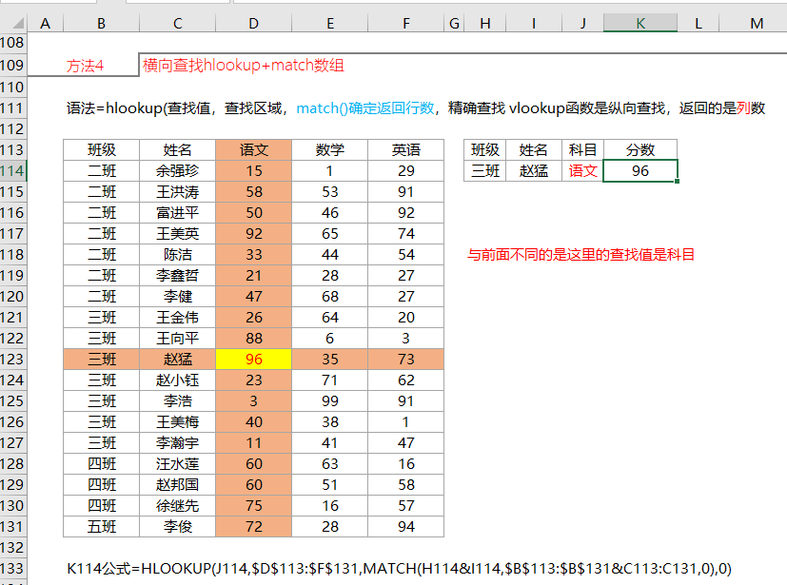787x585 pixels.
Task: Select the name cell 赵邦国
Action: point(177,485)
